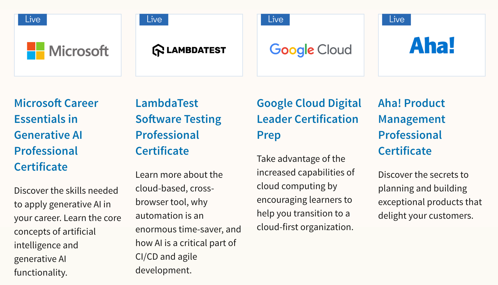Screen dimensions: 498x285
Task: Click the Aha! logo image
Action: click(x=432, y=45)
